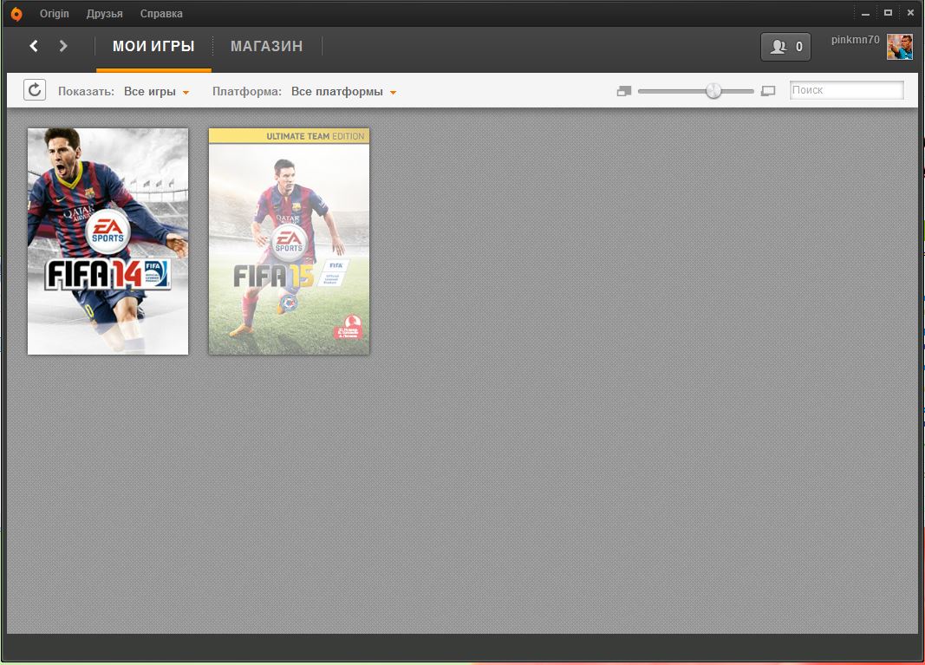Image resolution: width=925 pixels, height=665 pixels.
Task: Focus the Поиск search field
Action: [846, 90]
